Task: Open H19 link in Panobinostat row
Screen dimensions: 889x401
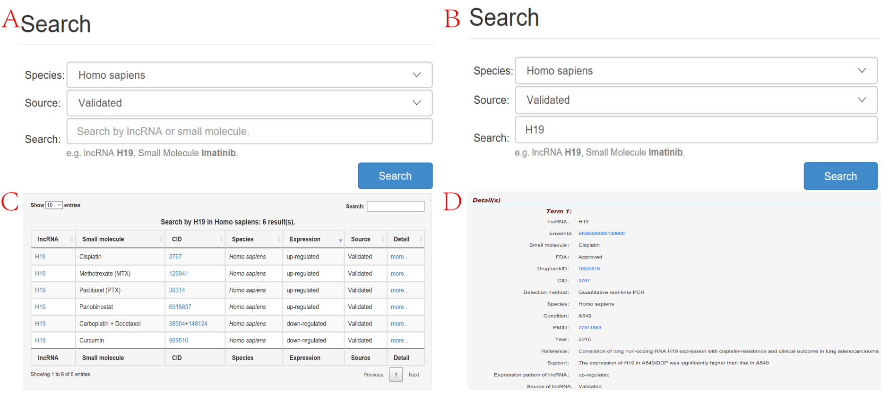Action: point(40,307)
